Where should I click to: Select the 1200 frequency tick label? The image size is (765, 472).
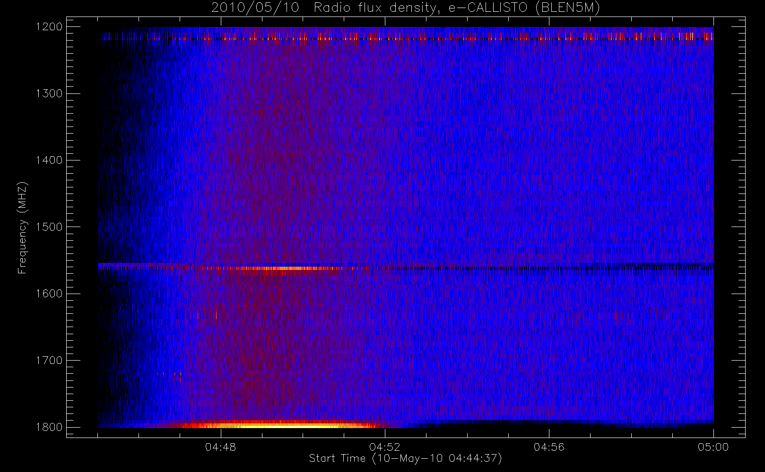pyautogui.click(x=49, y=26)
